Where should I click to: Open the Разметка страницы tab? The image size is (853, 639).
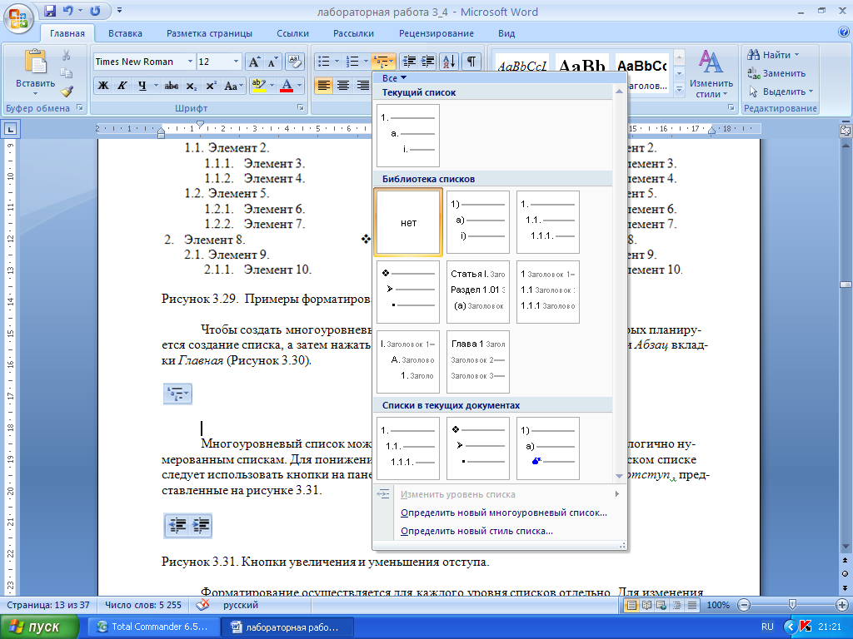pyautogui.click(x=209, y=33)
